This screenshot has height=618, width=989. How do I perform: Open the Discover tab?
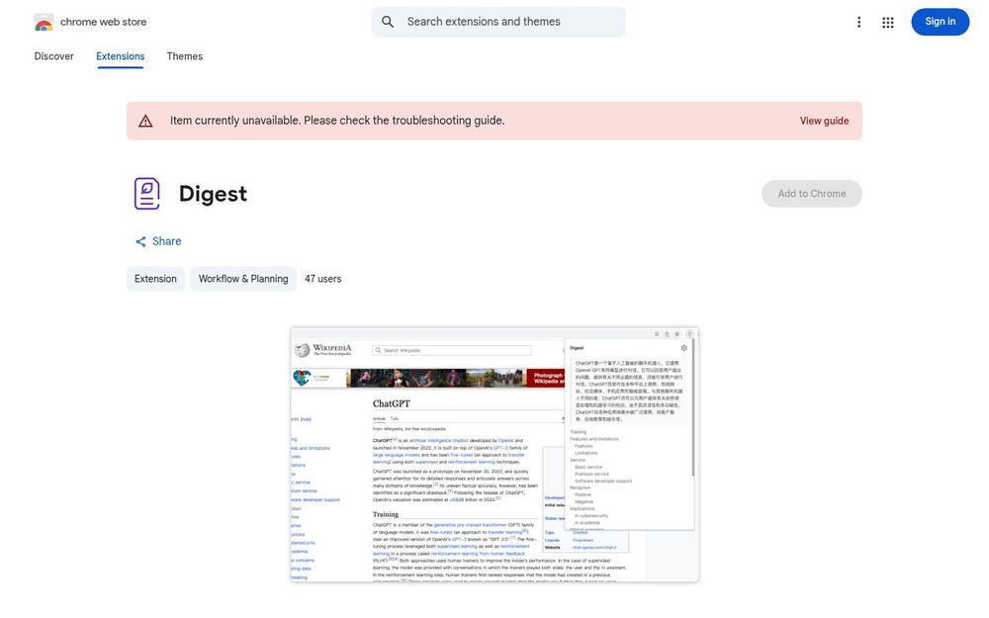tap(53, 56)
